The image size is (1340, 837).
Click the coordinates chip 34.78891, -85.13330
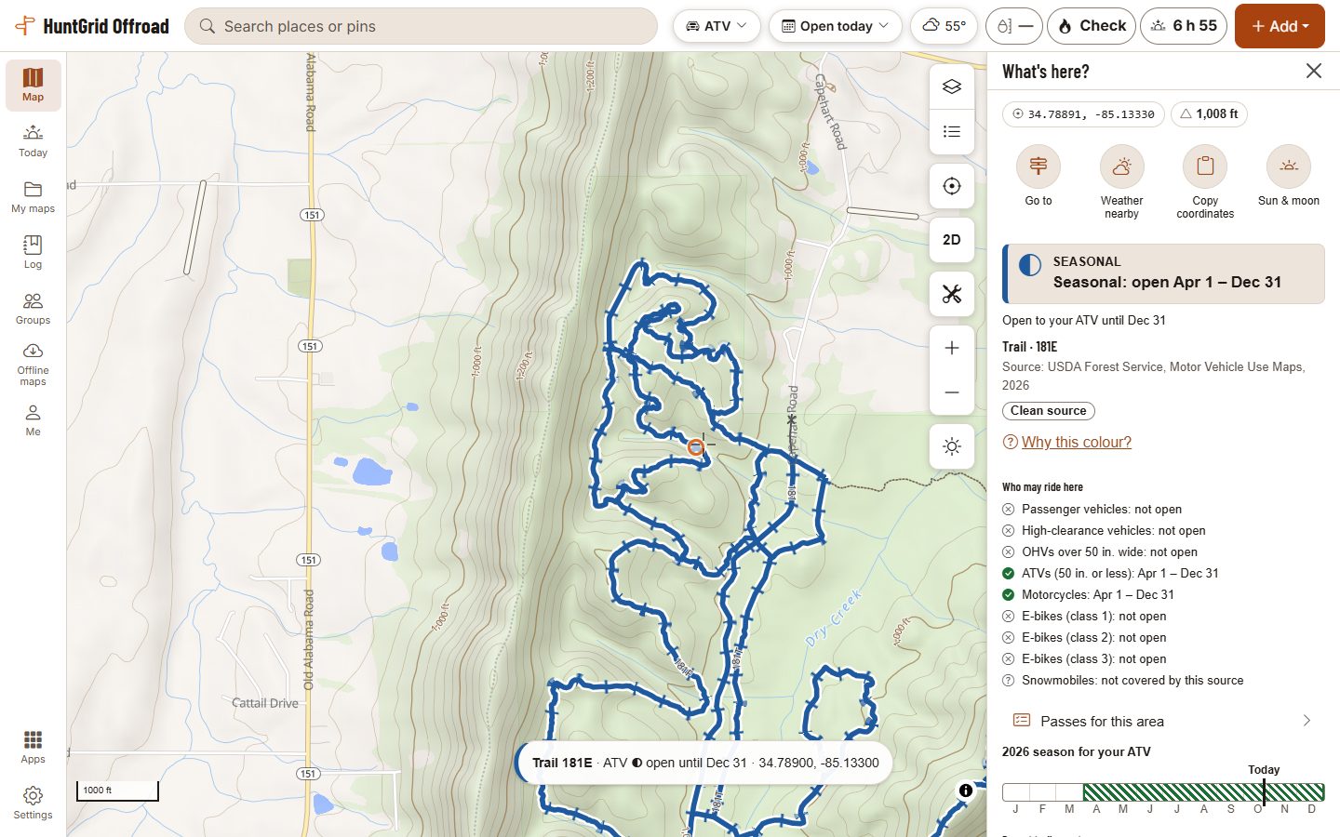tap(1083, 114)
